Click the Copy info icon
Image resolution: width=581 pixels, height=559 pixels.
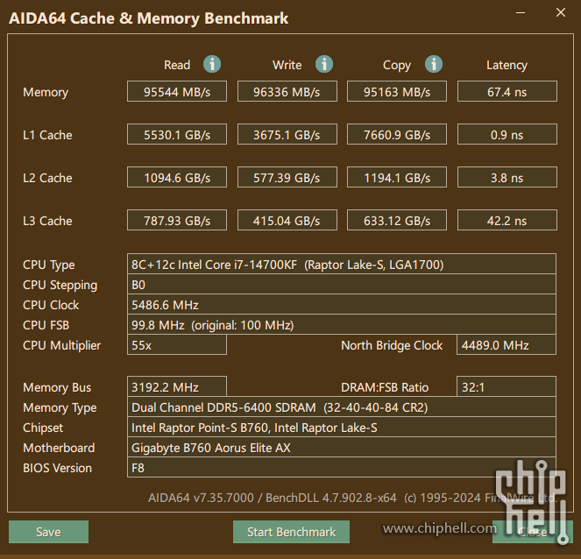(x=434, y=65)
